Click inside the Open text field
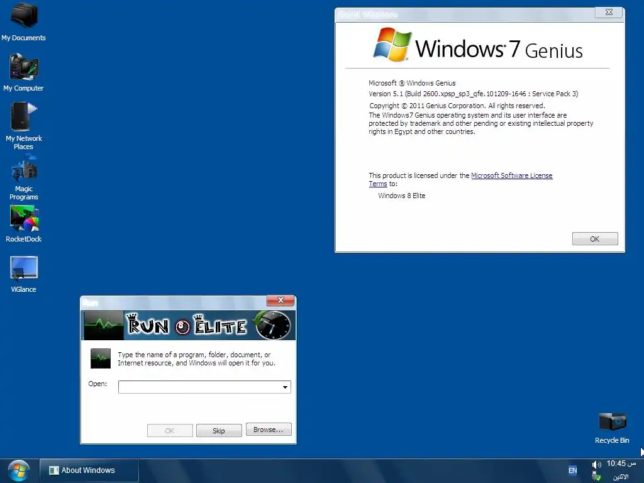The width and height of the screenshot is (644, 483). 199,387
